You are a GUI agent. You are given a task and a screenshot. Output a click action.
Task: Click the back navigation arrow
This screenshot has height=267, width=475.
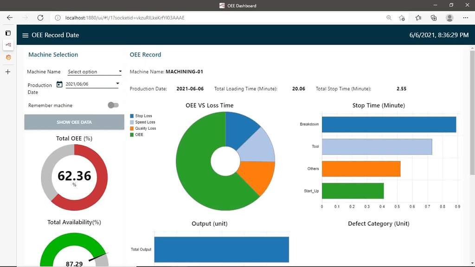click(9, 18)
